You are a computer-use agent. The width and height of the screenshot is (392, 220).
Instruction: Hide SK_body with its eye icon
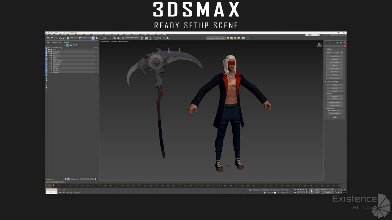click(x=50, y=54)
